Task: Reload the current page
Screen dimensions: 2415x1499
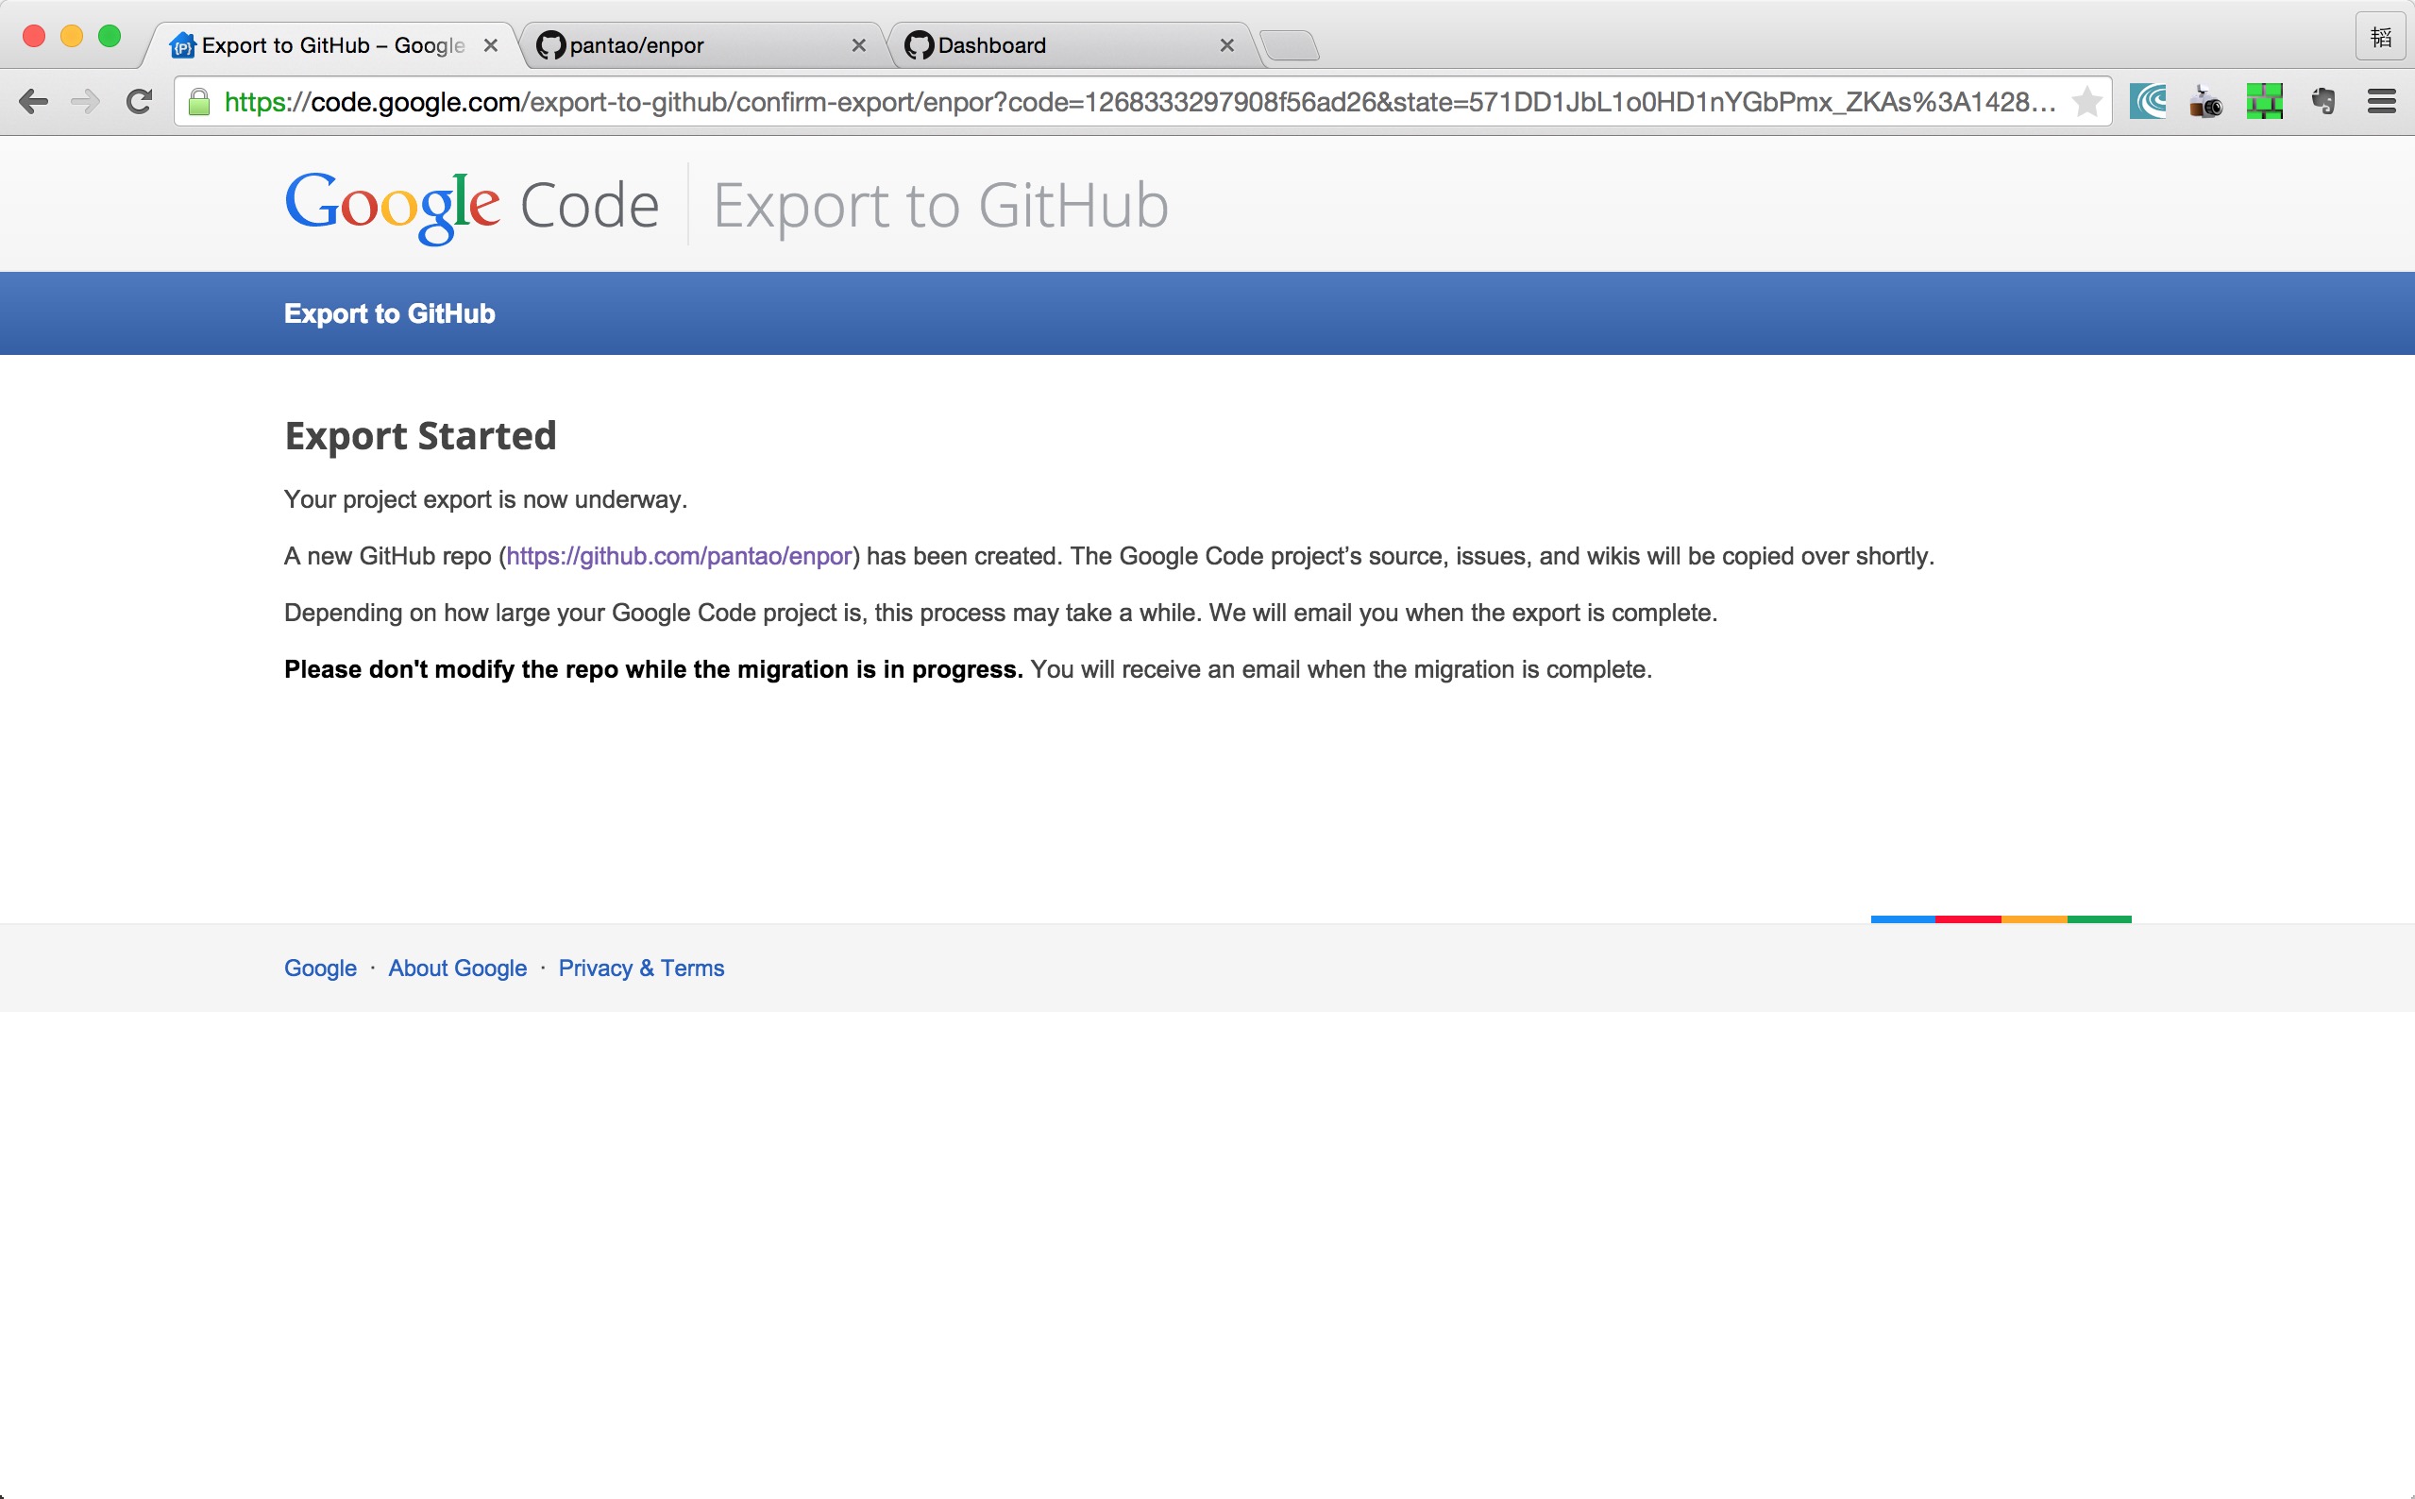Action: [139, 101]
